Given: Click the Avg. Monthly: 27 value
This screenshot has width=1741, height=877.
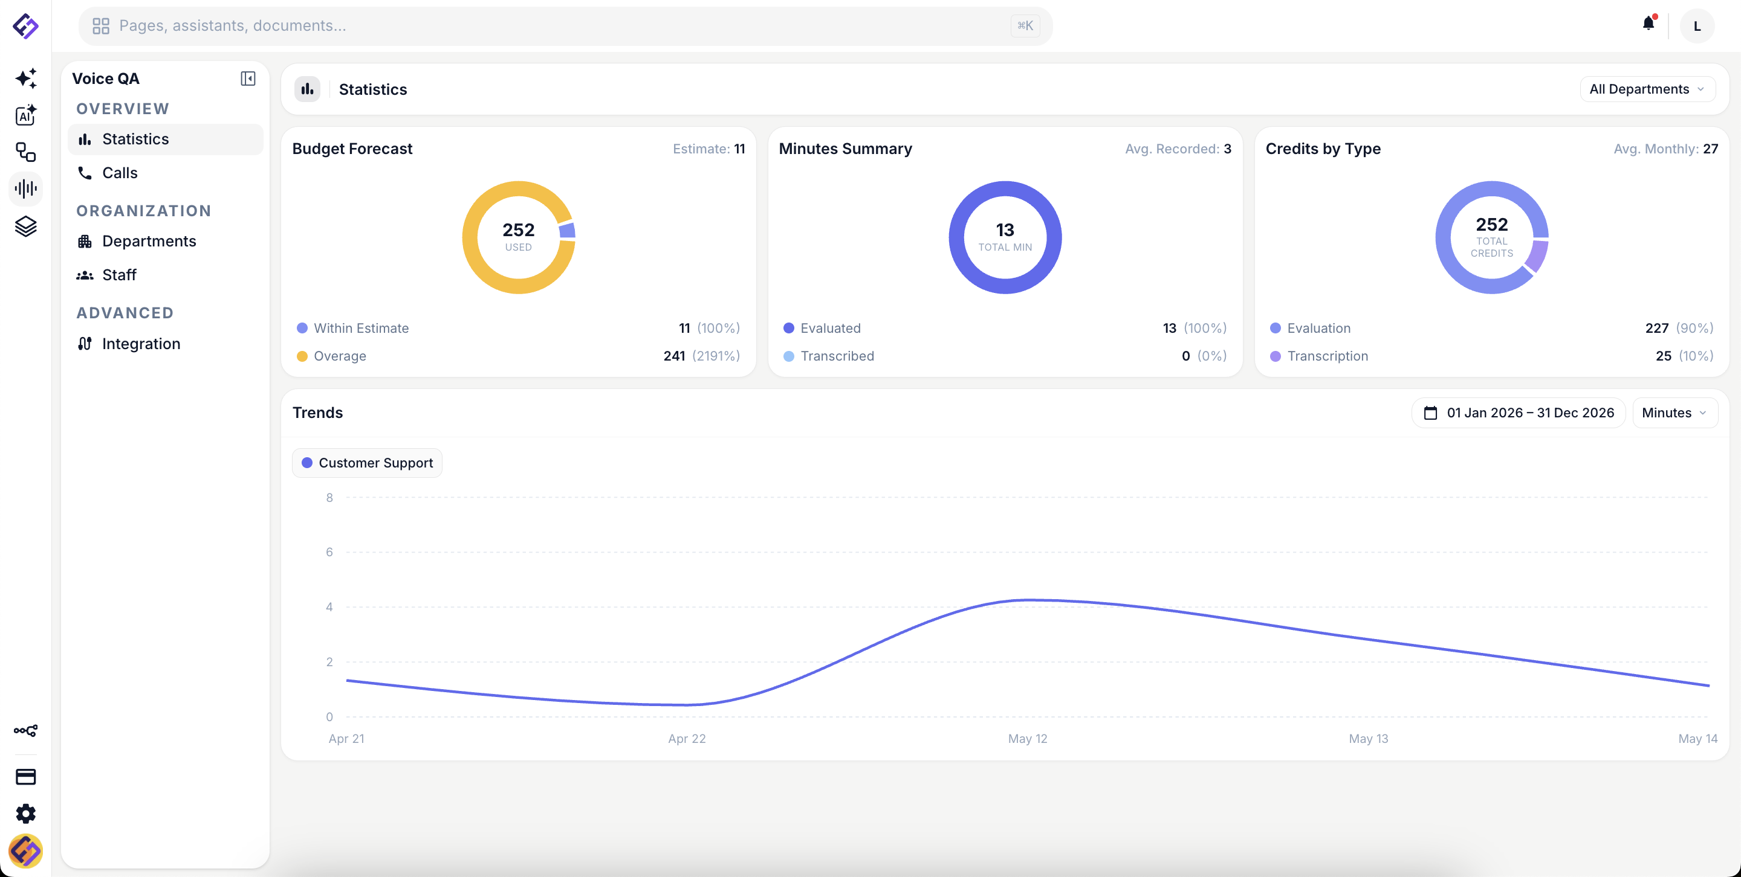Looking at the screenshot, I should coord(1666,149).
